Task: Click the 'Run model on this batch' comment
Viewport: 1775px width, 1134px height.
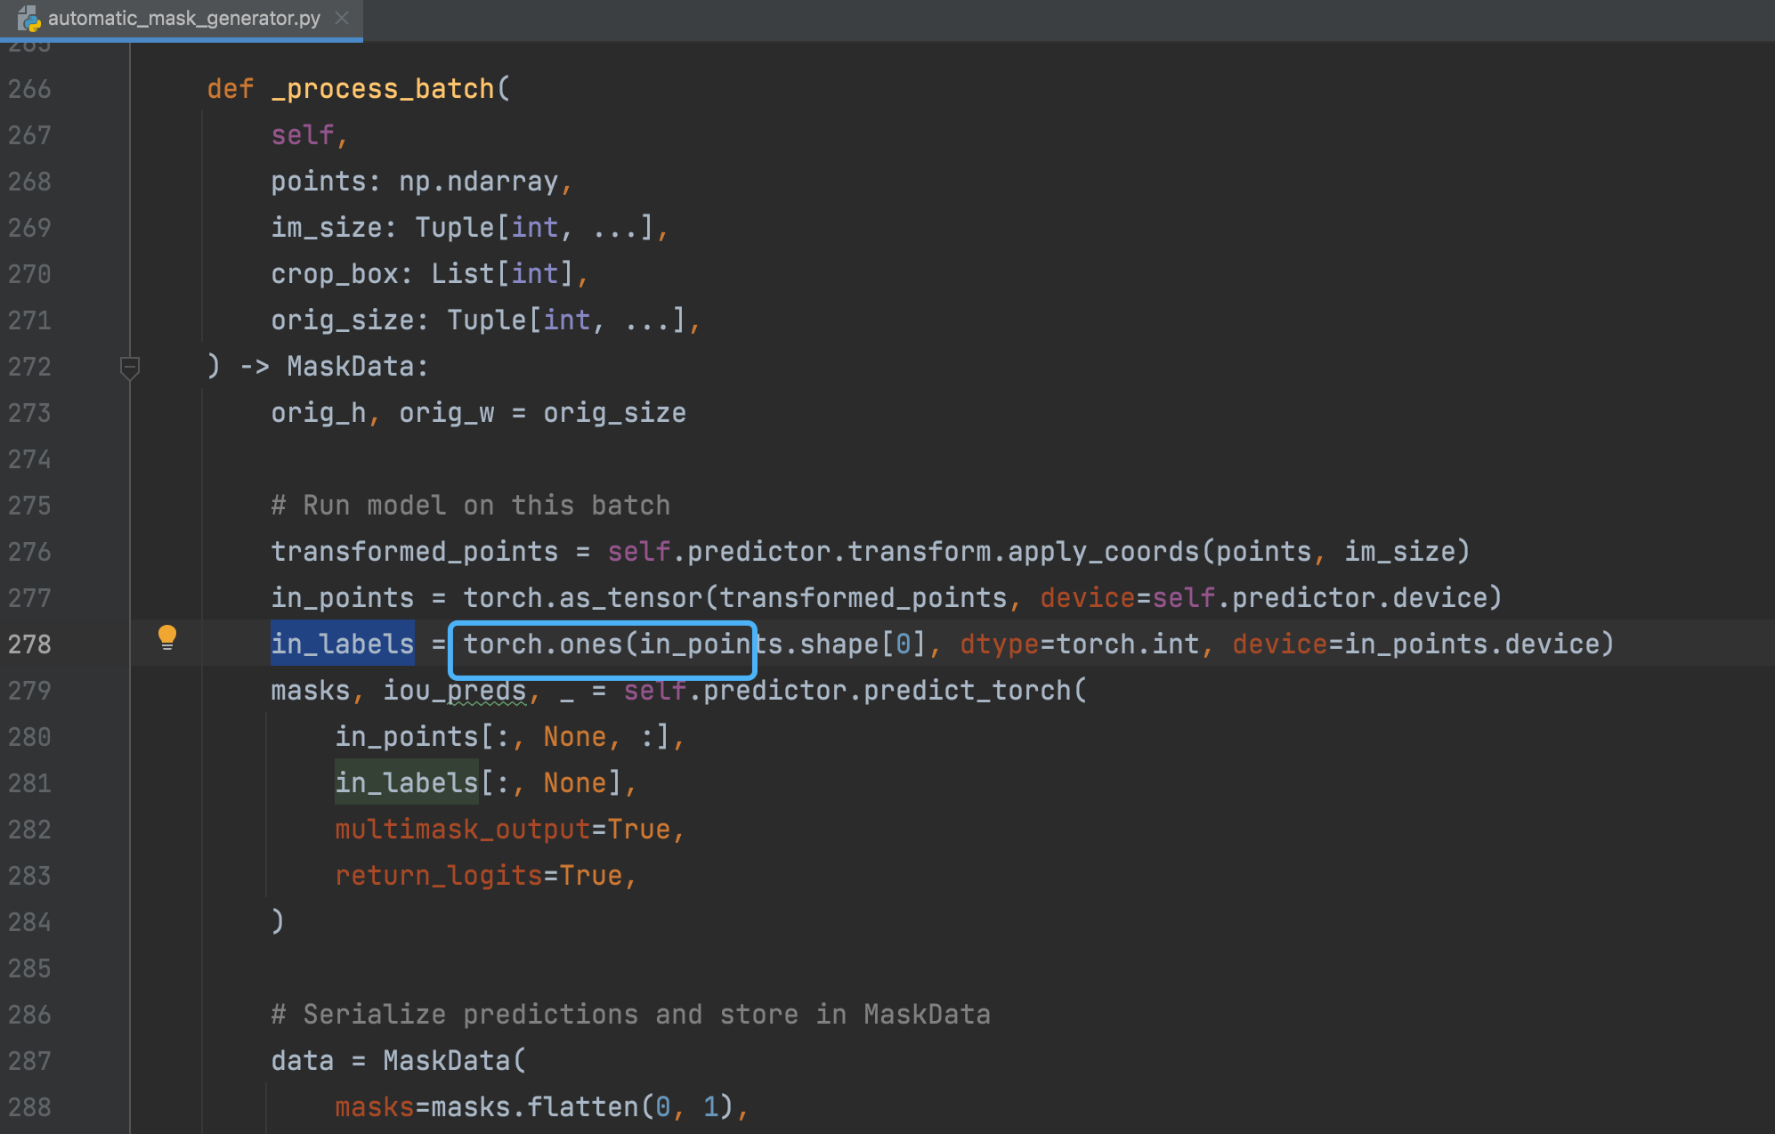Action: (470, 506)
